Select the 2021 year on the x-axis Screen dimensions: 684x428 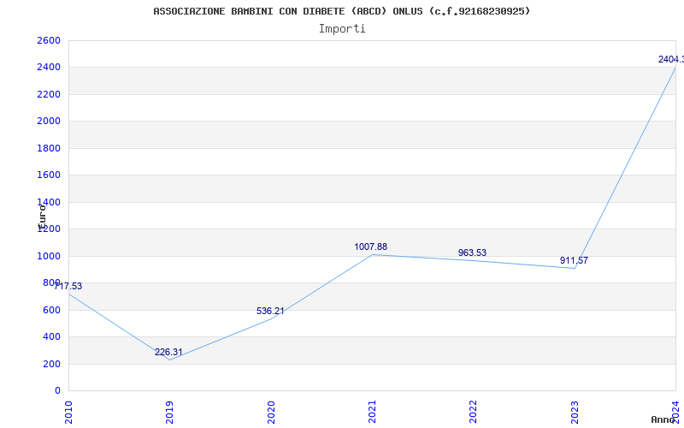[x=372, y=410]
